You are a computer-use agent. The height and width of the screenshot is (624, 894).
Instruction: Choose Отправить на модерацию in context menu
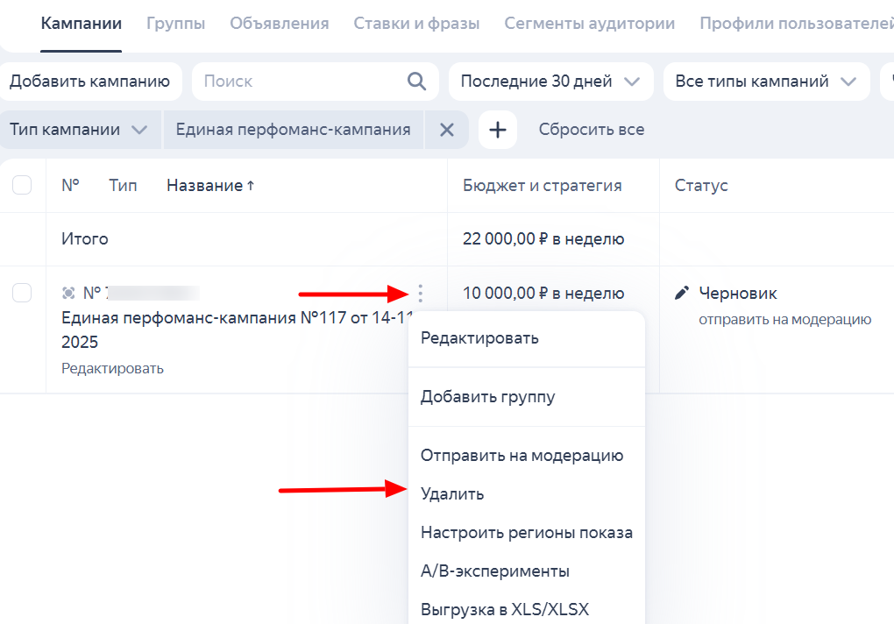point(521,456)
